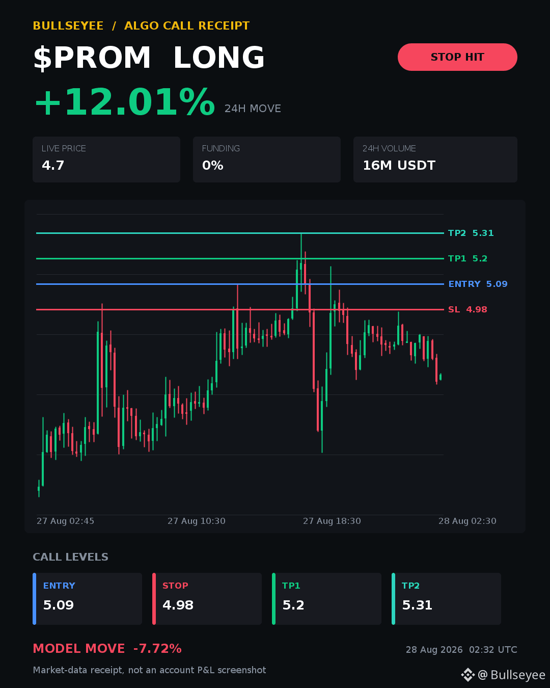Click the CALL LEVELS heading
Screen dimensions: 550x688
[x=71, y=557]
